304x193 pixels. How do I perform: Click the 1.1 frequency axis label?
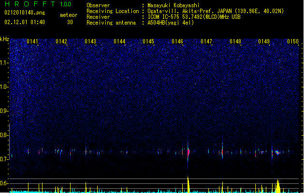coord(4,63)
